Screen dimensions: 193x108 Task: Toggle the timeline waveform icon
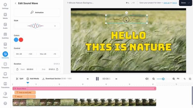(185, 79)
